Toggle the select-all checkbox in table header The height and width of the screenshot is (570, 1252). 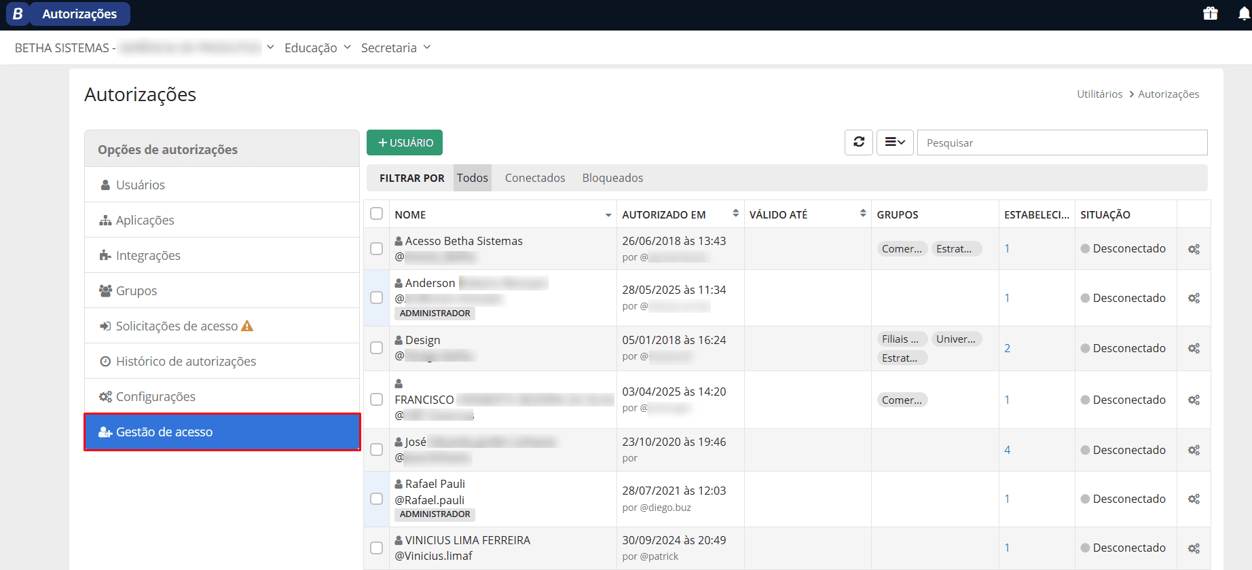(x=376, y=214)
